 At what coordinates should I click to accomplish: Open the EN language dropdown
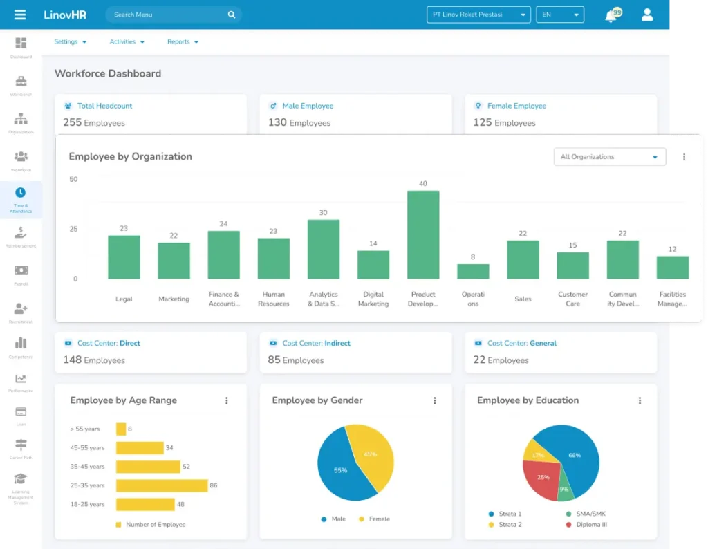pos(560,14)
